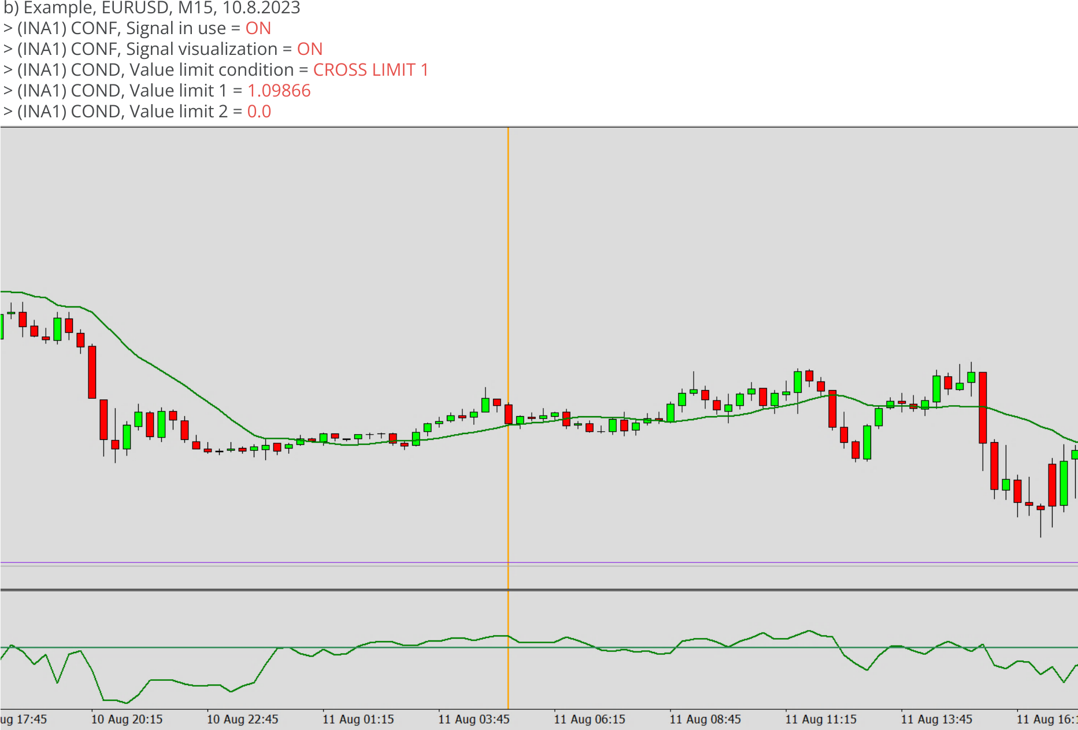The height and width of the screenshot is (730, 1078).
Task: Click the time label '11 Aug 06:15'
Action: tap(590, 719)
